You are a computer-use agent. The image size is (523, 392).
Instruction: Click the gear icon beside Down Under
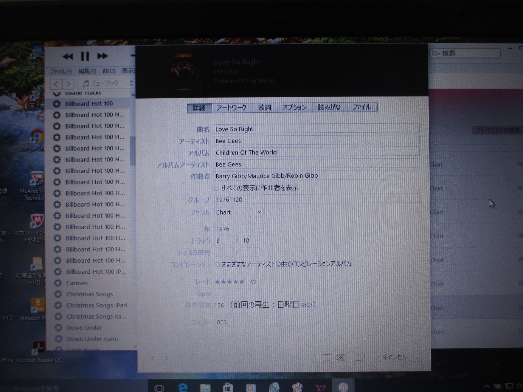tap(58, 328)
